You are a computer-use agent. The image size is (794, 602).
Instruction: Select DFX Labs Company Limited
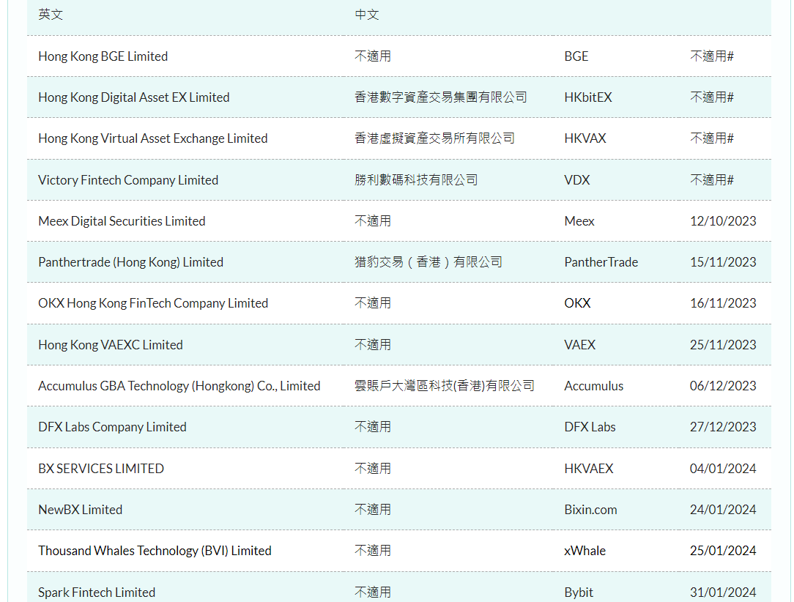point(112,427)
